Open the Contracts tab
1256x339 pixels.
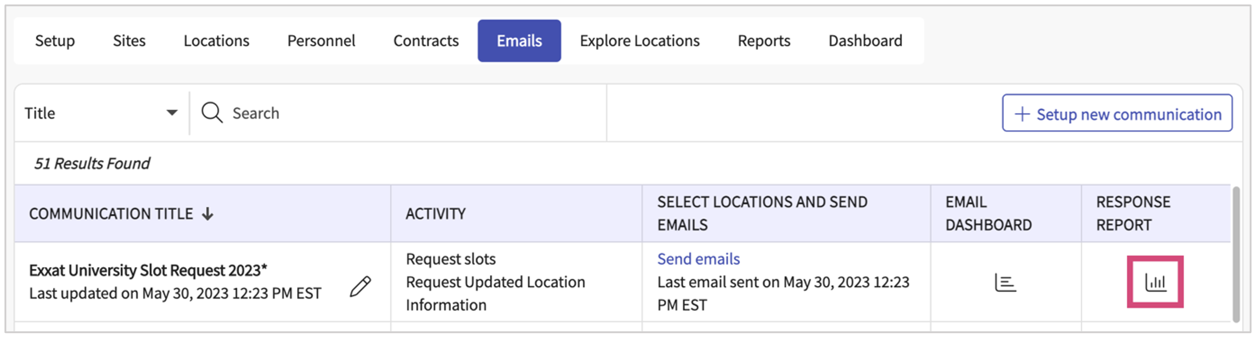click(x=426, y=41)
